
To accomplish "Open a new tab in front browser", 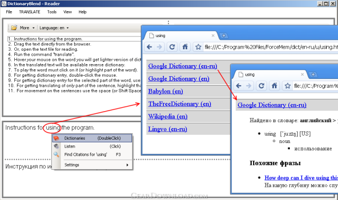I will tap(313, 75).
